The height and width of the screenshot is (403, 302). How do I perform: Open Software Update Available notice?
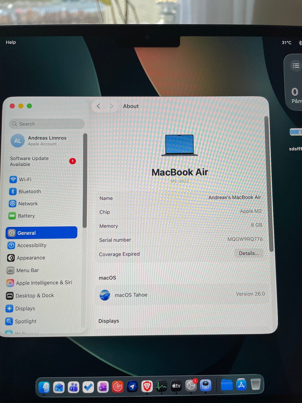point(42,161)
